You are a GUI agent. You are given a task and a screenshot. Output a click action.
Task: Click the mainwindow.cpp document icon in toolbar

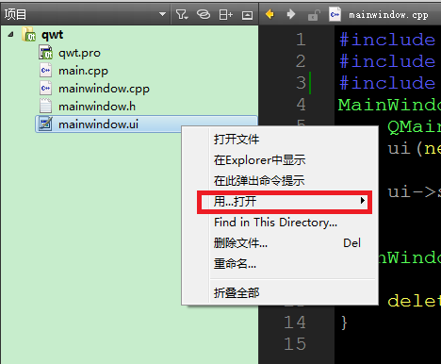(x=335, y=14)
